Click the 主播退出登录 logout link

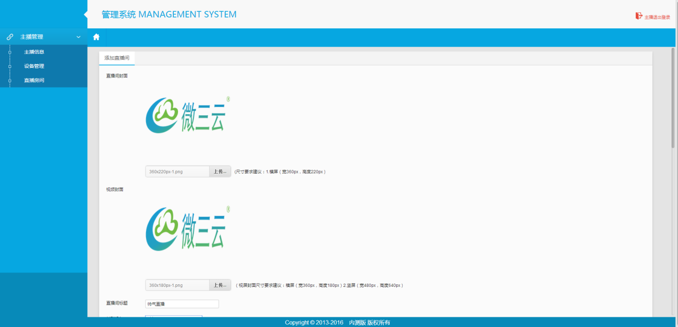click(657, 17)
